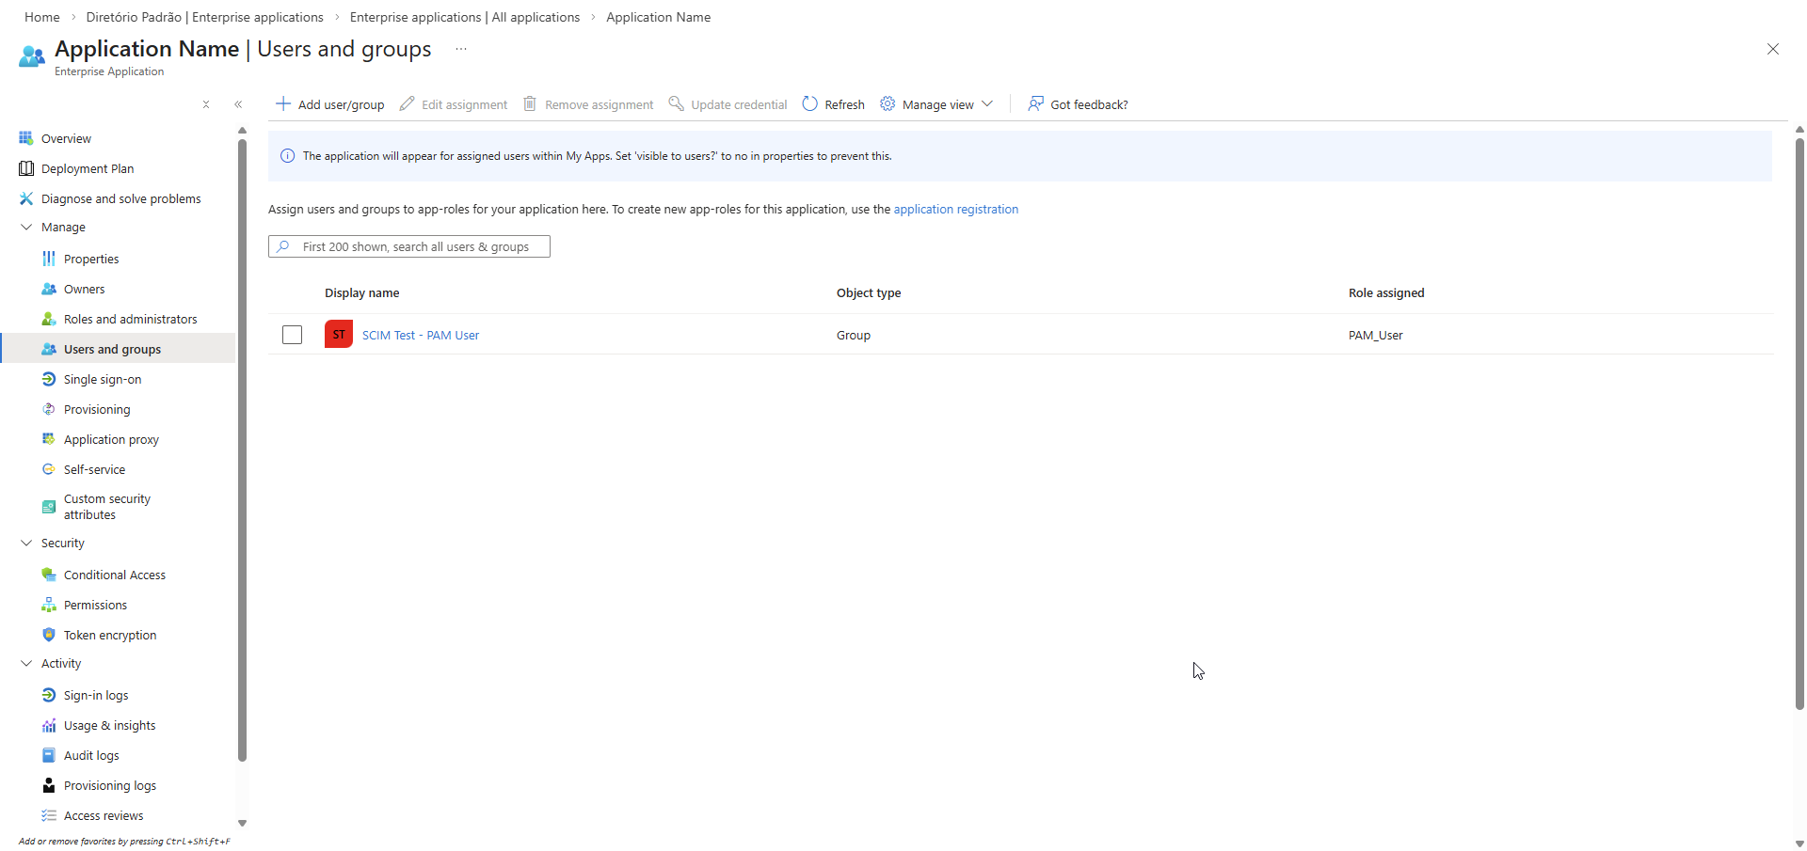Open SCIM Test - PAM User group link
The image size is (1807, 851).
pos(420,335)
